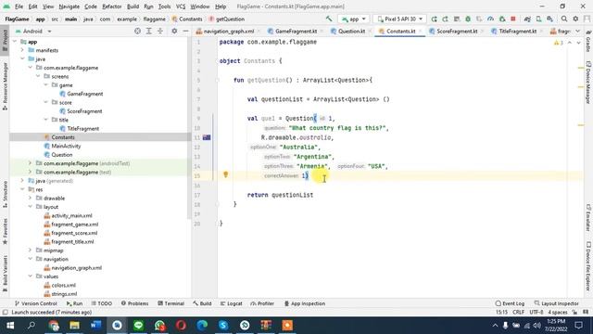Click the Profile app gauge icon
The height and width of the screenshot is (334, 593).
click(490, 19)
